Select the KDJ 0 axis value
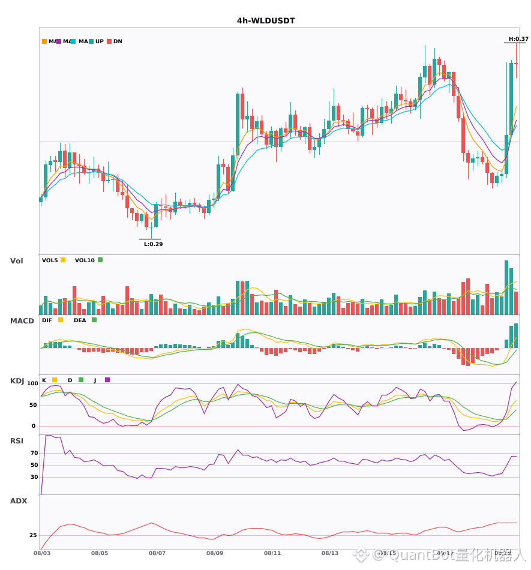Viewport: 531px width, 570px height. 34,426
